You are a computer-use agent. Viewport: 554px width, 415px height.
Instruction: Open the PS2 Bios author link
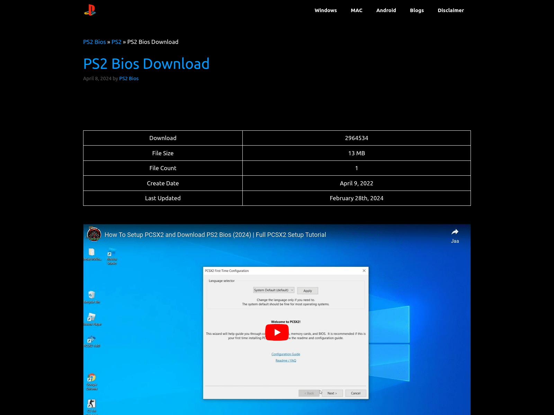129,79
